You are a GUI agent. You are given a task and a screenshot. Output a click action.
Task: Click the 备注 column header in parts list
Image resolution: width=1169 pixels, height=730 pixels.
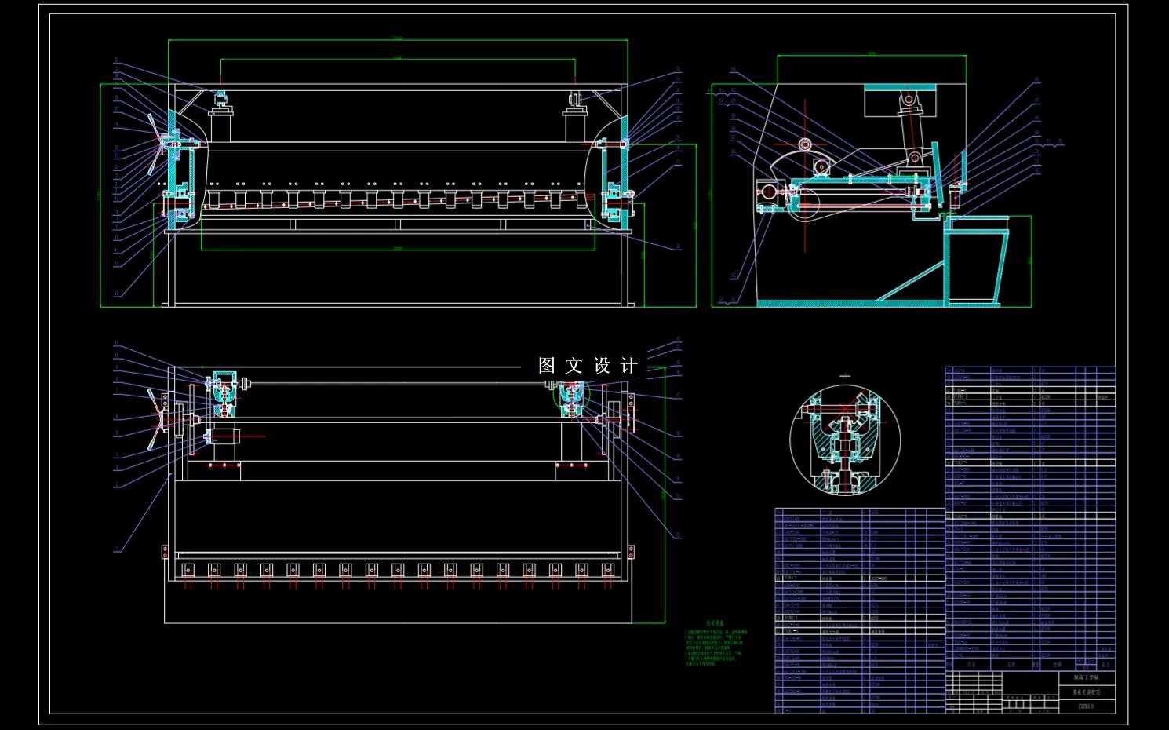pos(1105,665)
